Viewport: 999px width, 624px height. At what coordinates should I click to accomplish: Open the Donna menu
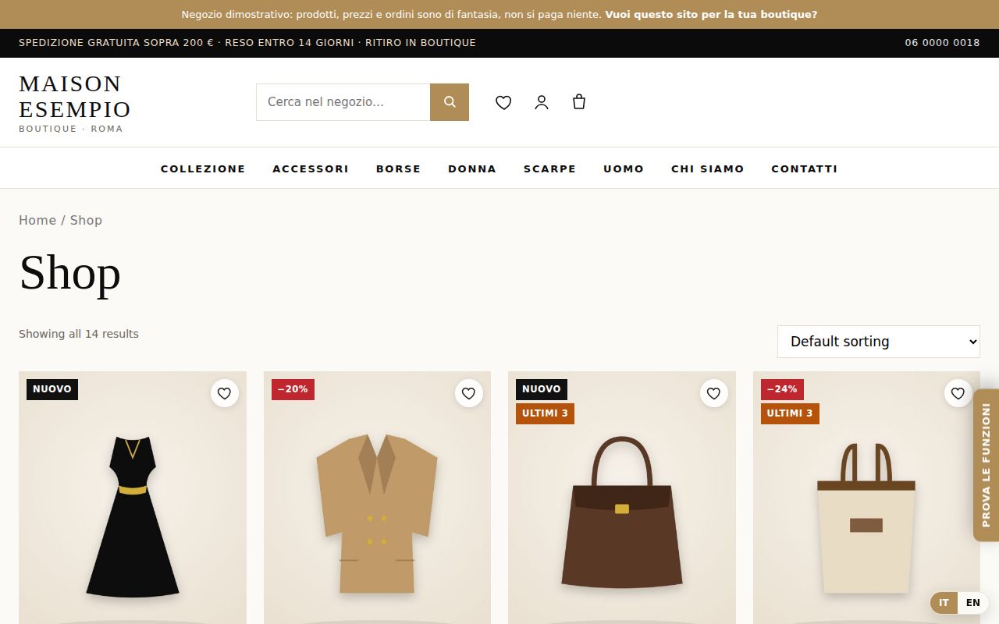(x=472, y=168)
